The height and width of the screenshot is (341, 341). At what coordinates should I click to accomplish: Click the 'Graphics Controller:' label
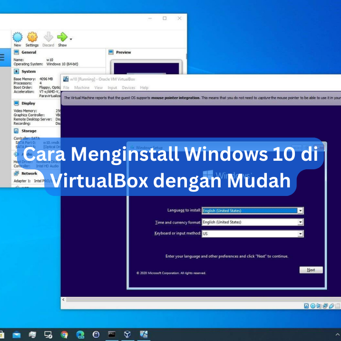(x=29, y=115)
